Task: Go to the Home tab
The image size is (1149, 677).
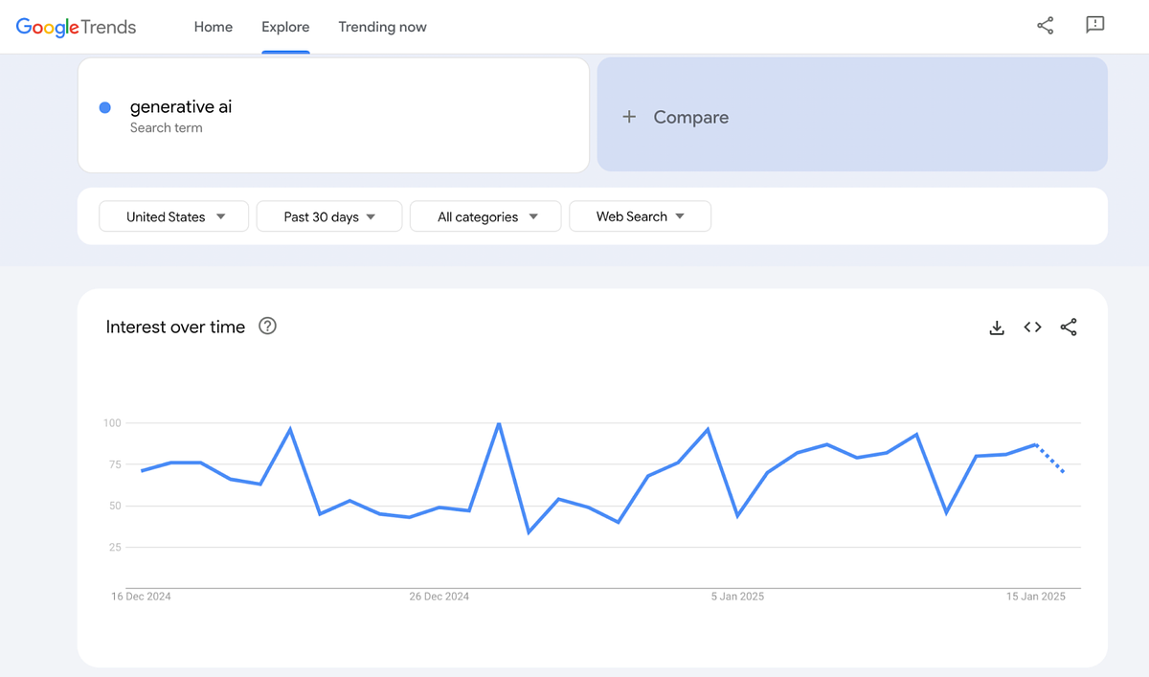Action: click(x=213, y=27)
